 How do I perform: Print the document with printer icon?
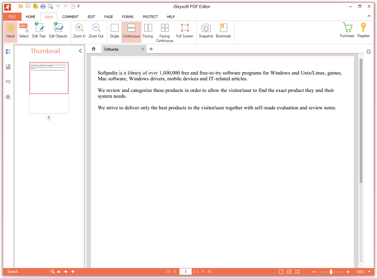click(43, 6)
